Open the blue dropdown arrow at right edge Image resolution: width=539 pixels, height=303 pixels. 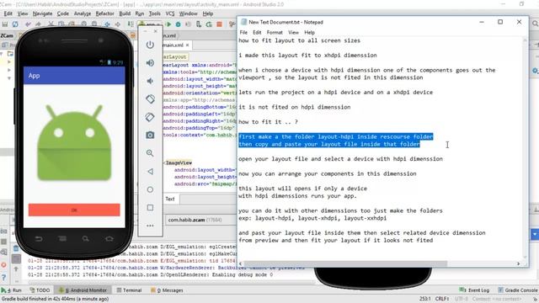(x=535, y=235)
